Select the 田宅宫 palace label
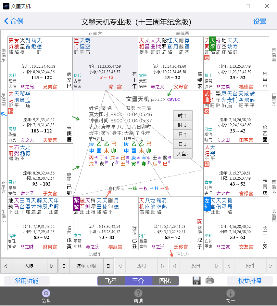 click(246, 140)
